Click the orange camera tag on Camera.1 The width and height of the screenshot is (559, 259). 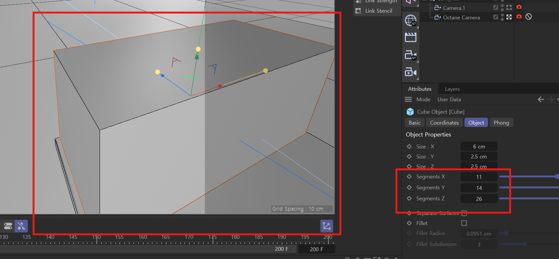[519, 7]
